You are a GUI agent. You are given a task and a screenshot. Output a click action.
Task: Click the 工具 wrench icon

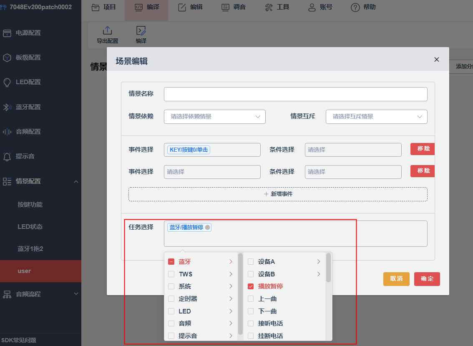click(x=269, y=7)
